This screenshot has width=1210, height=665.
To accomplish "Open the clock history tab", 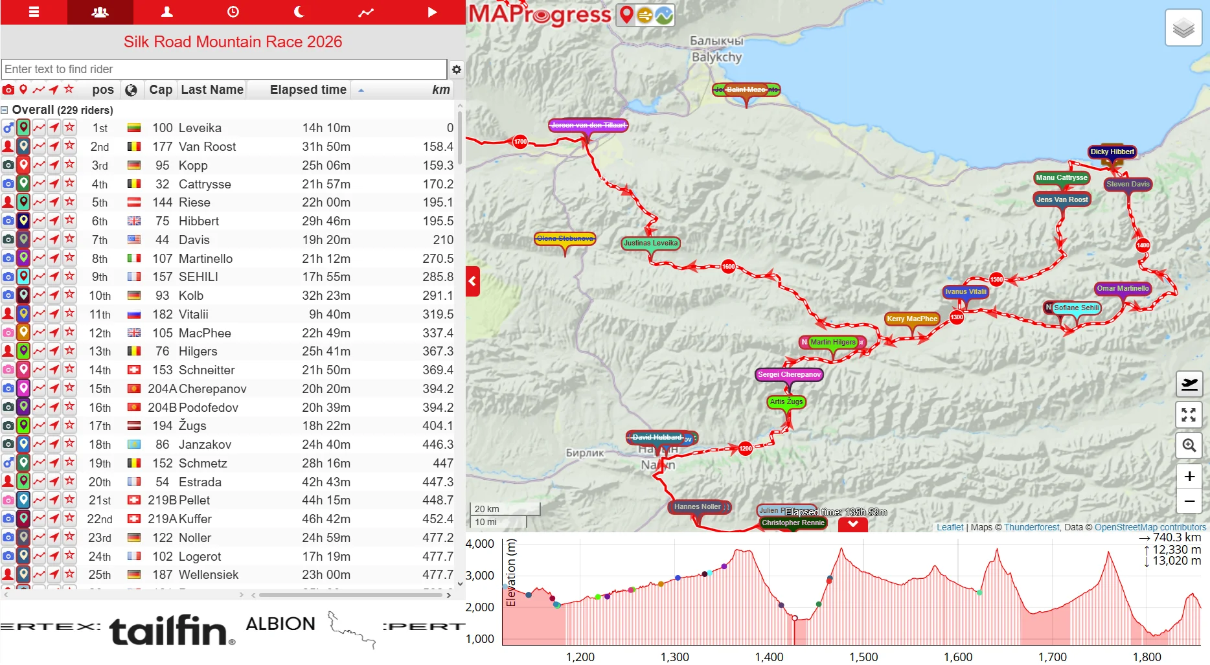I will tap(233, 12).
